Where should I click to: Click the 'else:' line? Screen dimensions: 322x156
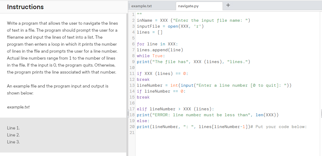(143, 121)
